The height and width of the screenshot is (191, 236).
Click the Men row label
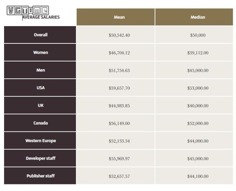[40, 70]
